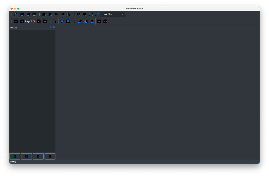Viewport: 269px width, 176px height.
Task: Click the Zoom Out magnifier icon
Action: tap(85, 14)
